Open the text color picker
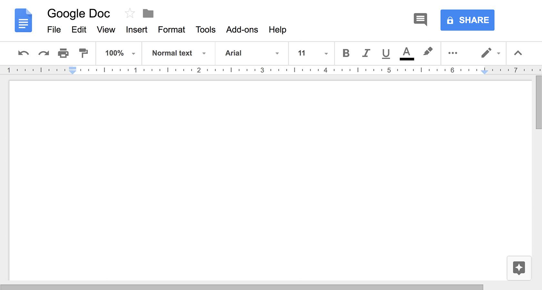 click(x=406, y=53)
